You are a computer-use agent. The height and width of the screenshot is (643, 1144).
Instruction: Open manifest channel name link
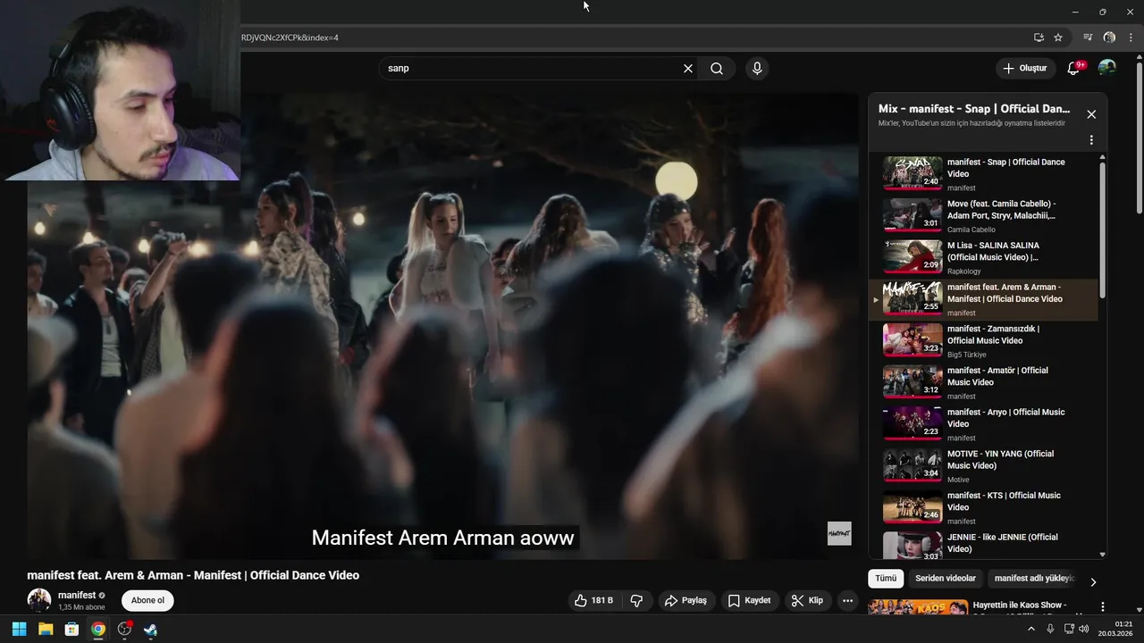[x=77, y=595]
